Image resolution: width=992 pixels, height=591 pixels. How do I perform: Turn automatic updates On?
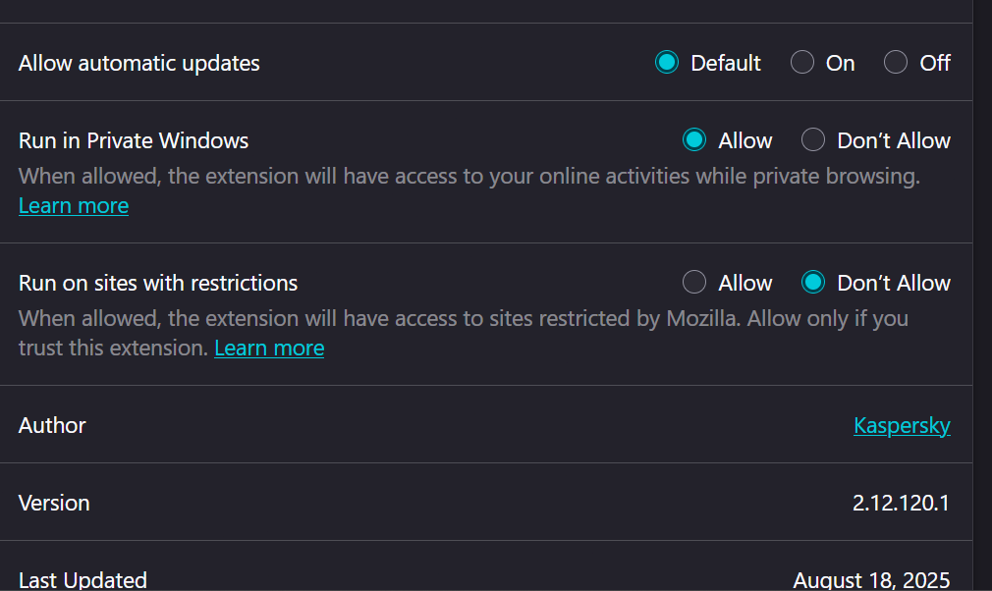801,63
